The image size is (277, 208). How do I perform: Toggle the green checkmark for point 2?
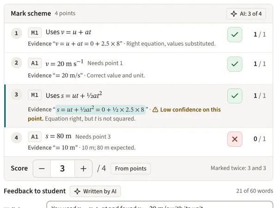coord(235,64)
